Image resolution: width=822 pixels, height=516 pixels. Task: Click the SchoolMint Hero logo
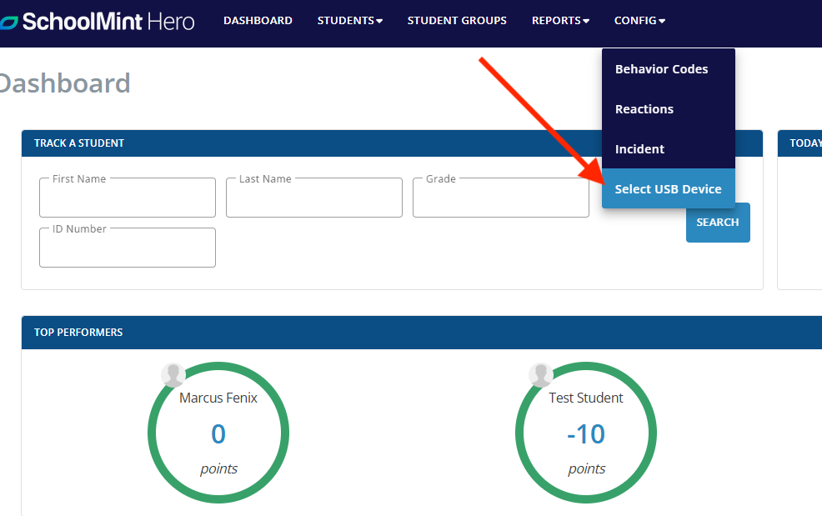[x=98, y=22]
